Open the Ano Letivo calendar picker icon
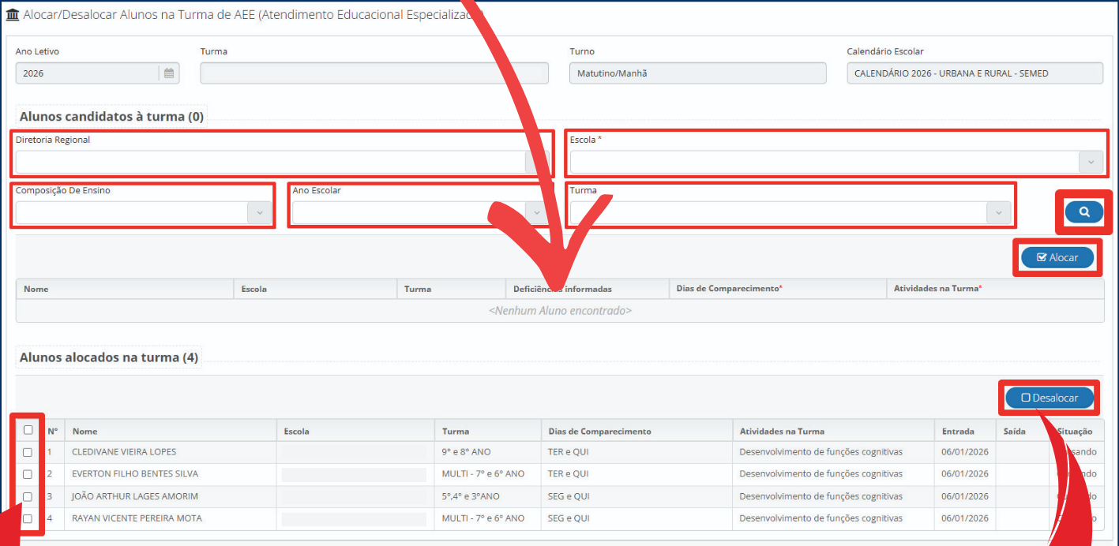1119x546 pixels. click(x=169, y=73)
